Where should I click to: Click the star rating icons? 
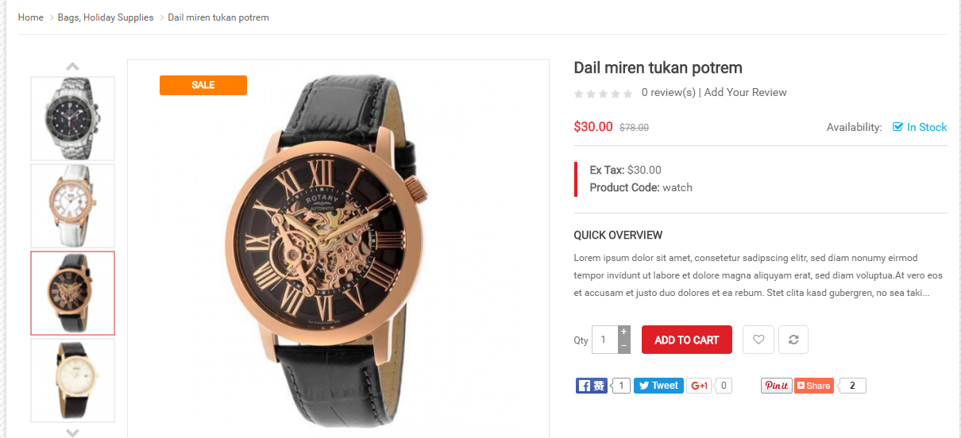click(x=603, y=94)
